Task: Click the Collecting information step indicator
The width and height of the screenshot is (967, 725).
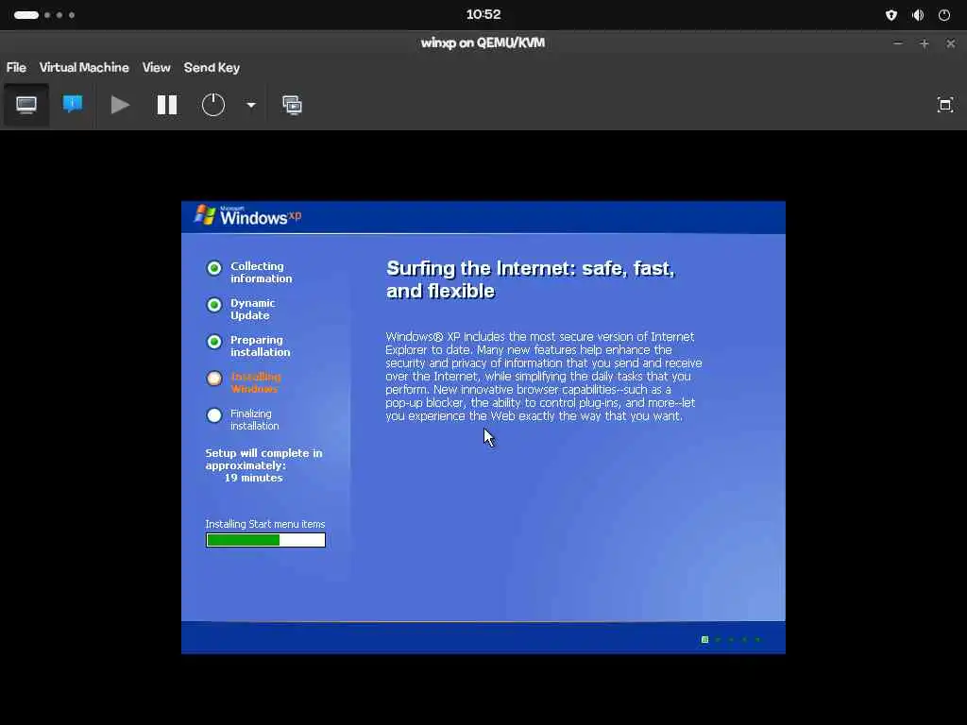Action: click(214, 268)
